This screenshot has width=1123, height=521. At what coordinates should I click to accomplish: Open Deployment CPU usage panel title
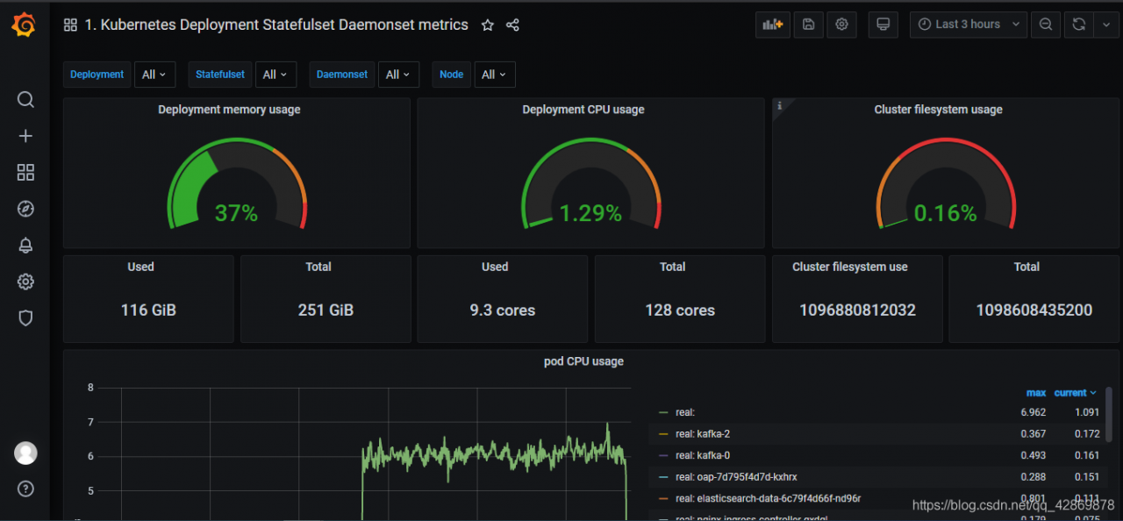pos(583,110)
